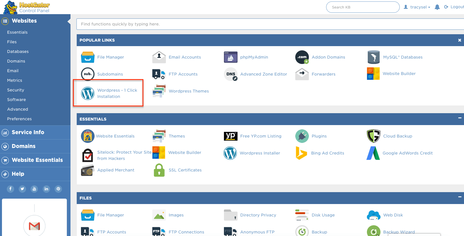Click the Gmail icon in the sidebar card
The height and width of the screenshot is (236, 464).
point(35,226)
